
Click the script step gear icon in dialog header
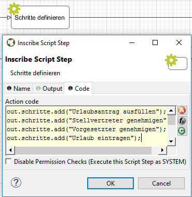(x=171, y=60)
